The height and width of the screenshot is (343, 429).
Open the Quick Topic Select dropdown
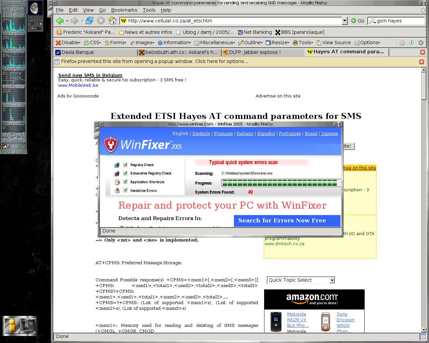pyautogui.click(x=301, y=280)
